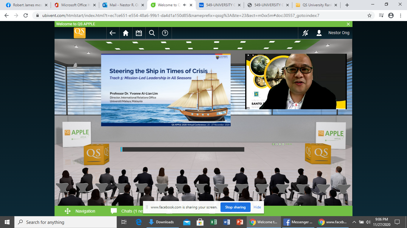The image size is (407, 228).
Task: Click the Nestor Ong user name
Action: [339, 33]
